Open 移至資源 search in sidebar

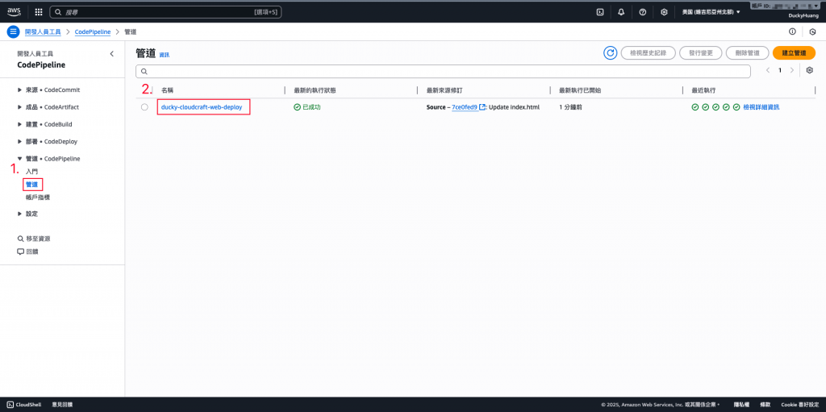click(x=34, y=239)
